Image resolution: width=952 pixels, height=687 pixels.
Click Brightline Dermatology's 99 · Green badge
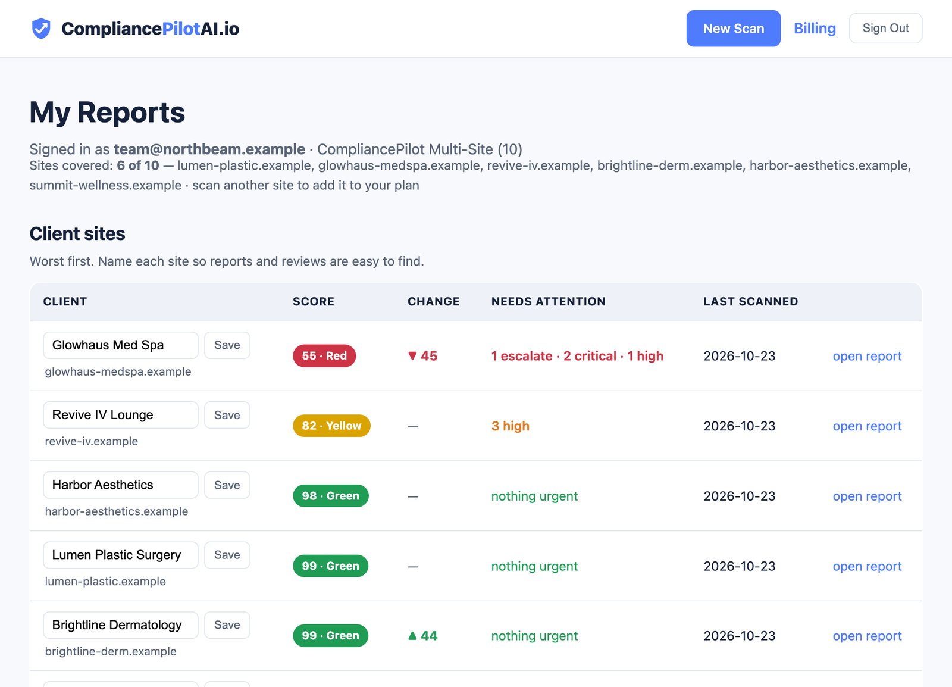(331, 636)
